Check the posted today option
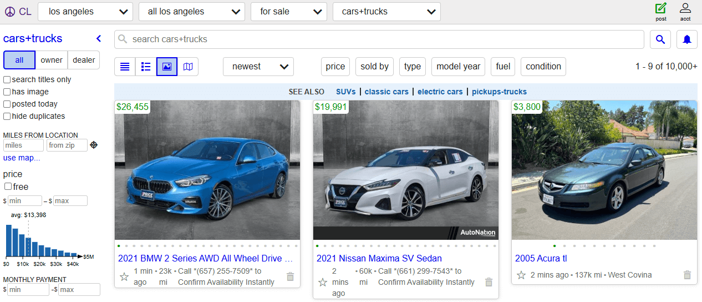 click(x=7, y=104)
